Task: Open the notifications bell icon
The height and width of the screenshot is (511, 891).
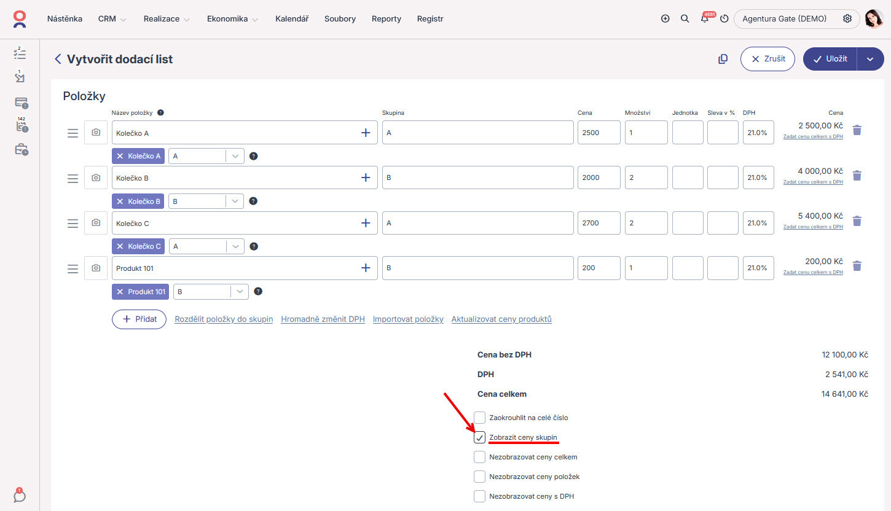Action: (704, 18)
